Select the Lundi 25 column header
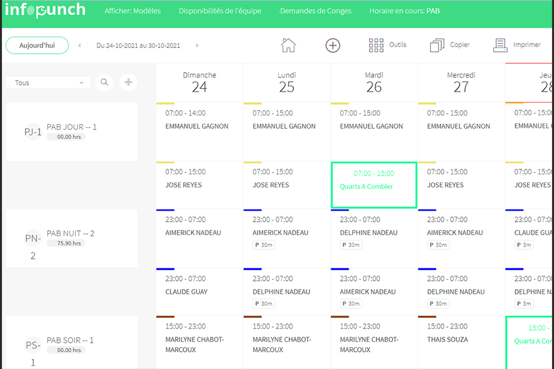 click(x=287, y=83)
